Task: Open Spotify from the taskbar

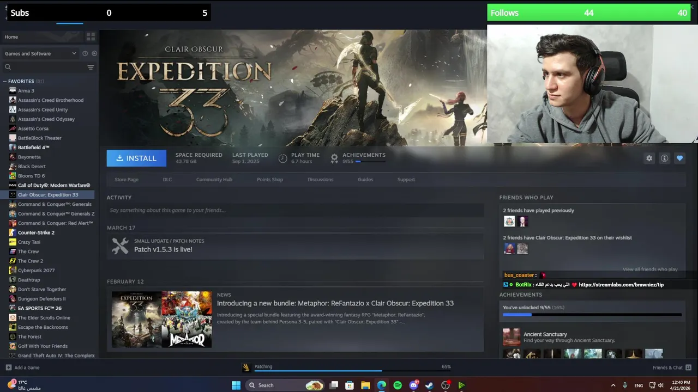Action: (398, 385)
